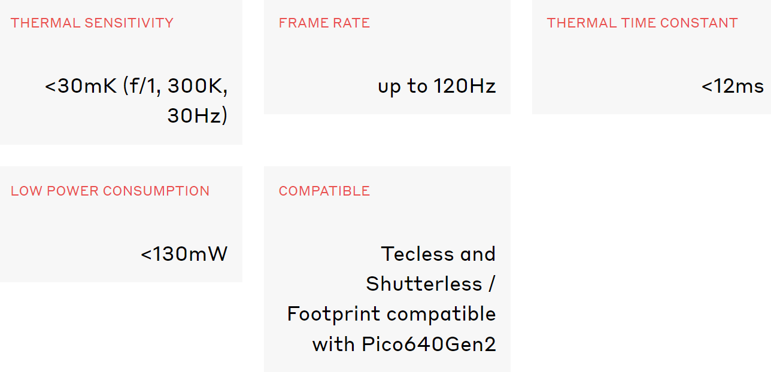
Task: Click the FRAME RATE heading
Action: (324, 23)
